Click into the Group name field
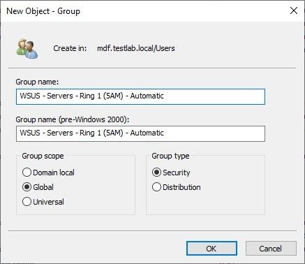This screenshot has height=264, width=305. 140,96
